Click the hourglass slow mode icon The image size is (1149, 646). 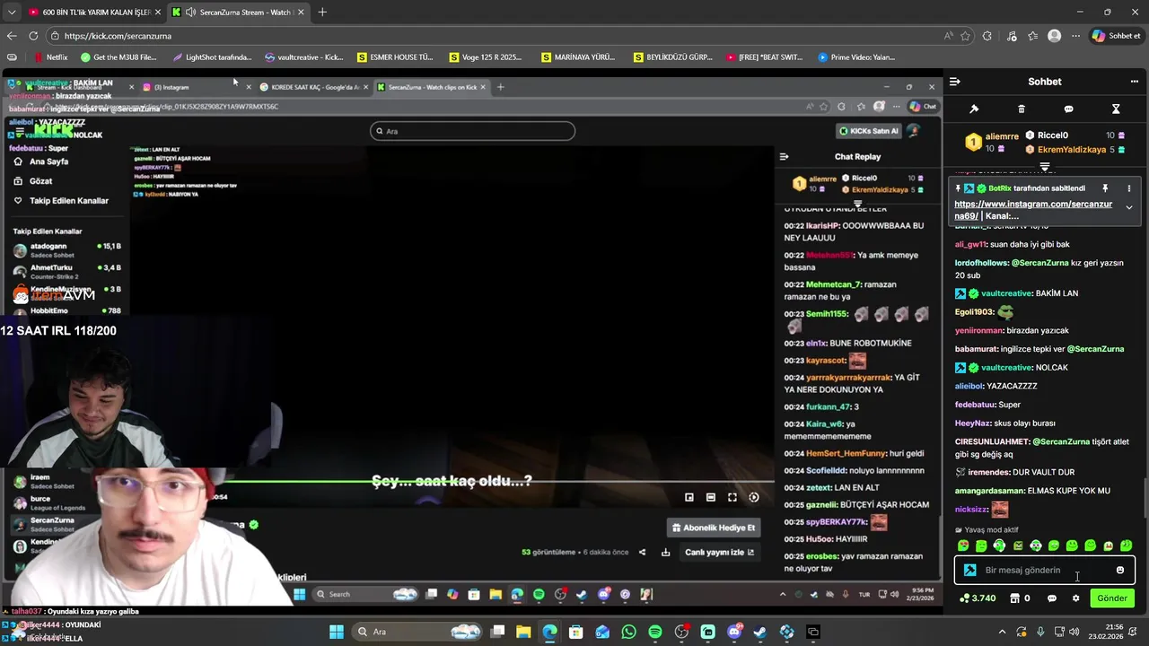click(x=1116, y=109)
